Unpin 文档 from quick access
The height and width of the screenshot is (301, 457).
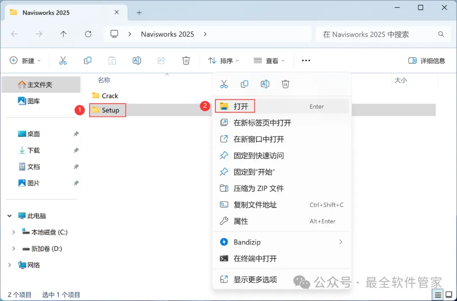tap(76, 167)
